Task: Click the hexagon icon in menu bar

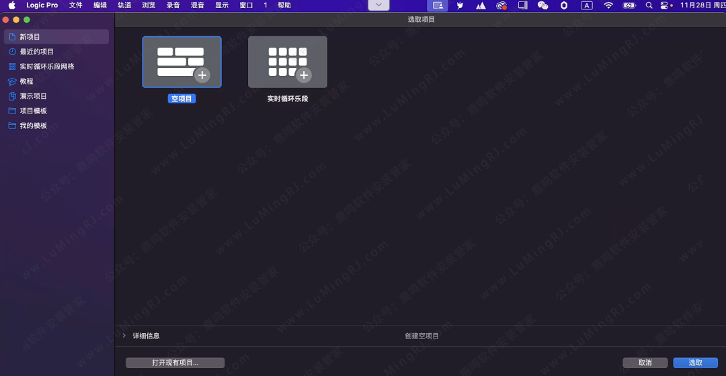Action: click(x=564, y=5)
